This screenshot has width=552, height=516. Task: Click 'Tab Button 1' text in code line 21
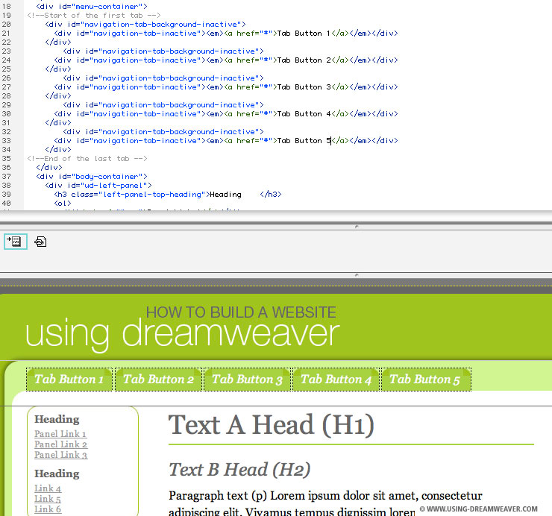pos(304,34)
